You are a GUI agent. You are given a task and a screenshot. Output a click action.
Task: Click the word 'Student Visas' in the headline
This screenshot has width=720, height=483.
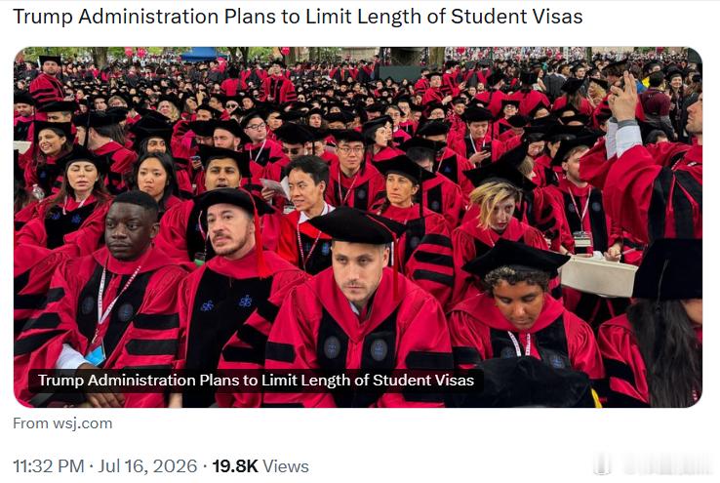point(516,17)
